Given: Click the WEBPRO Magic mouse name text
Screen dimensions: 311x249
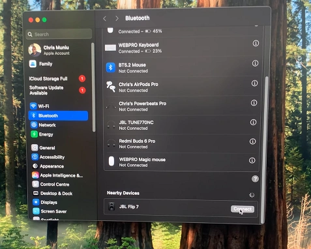Looking at the screenshot, I should point(142,160).
